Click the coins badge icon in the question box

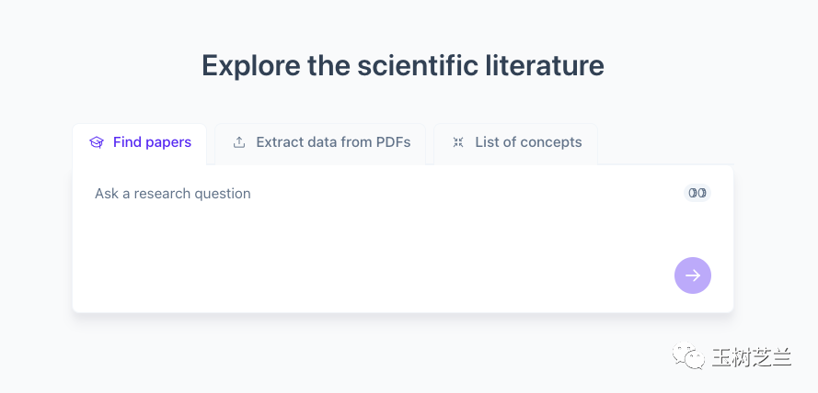click(697, 193)
